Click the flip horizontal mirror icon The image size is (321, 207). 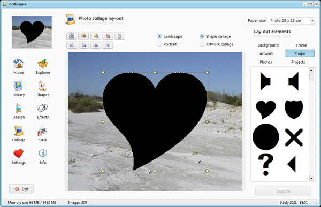click(96, 45)
